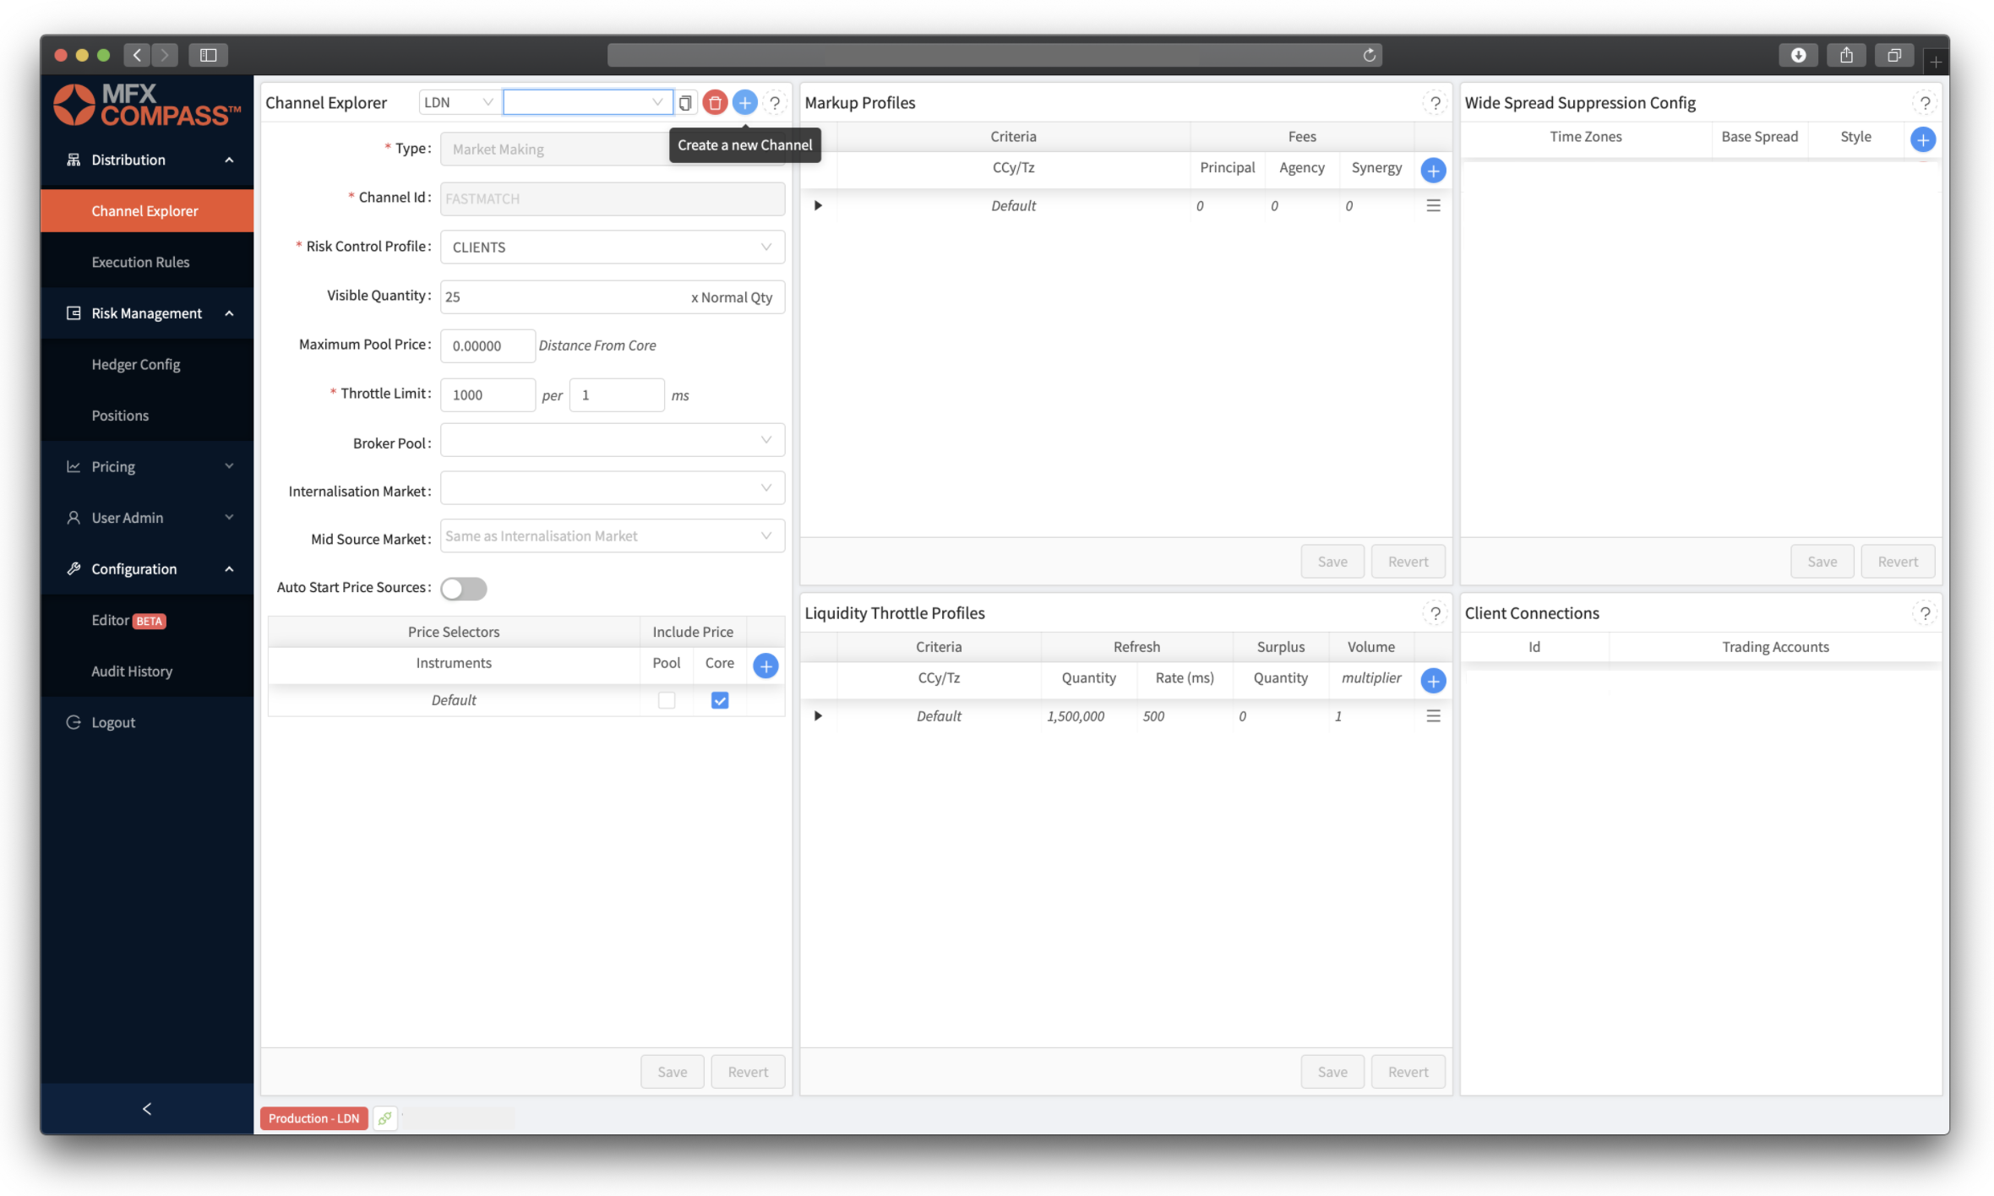1994x1196 pixels.
Task: Open Positions page
Action: point(147,416)
